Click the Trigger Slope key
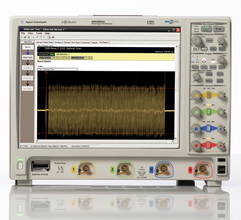This screenshot has width=241, height=220. (204, 67)
